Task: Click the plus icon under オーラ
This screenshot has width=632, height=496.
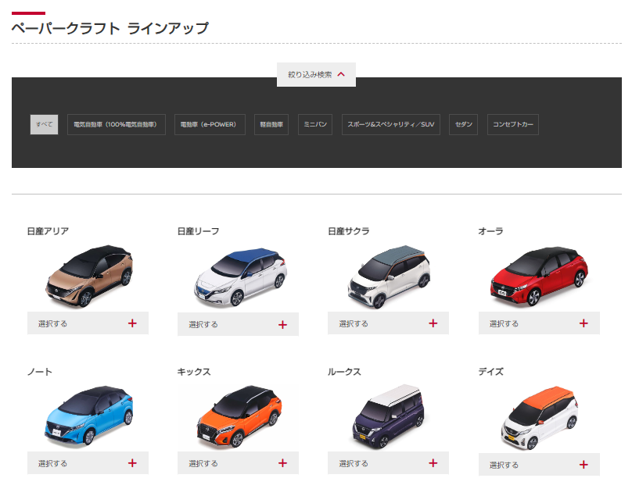Action: [x=584, y=323]
